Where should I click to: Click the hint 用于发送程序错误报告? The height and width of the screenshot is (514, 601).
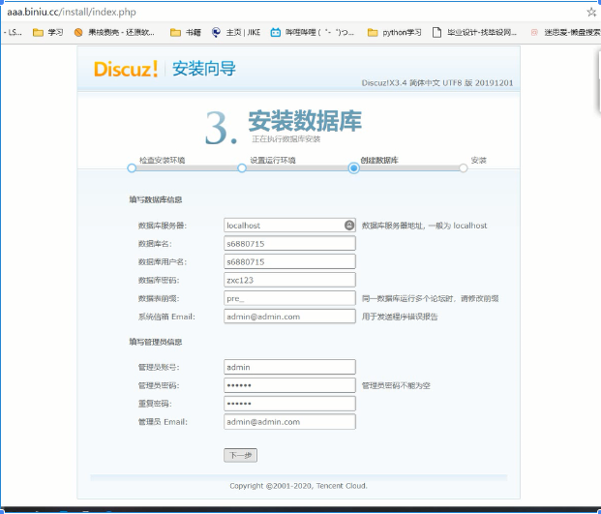pyautogui.click(x=400, y=317)
